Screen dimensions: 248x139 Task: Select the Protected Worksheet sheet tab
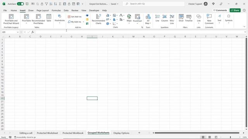tap(47, 133)
